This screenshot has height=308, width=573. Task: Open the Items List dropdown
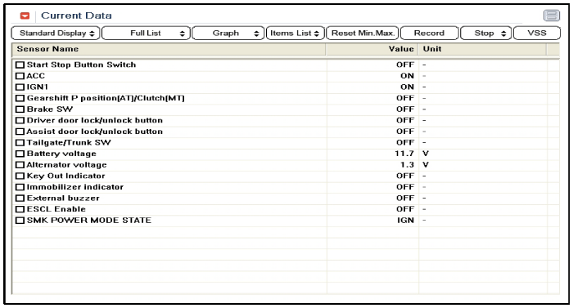point(296,33)
